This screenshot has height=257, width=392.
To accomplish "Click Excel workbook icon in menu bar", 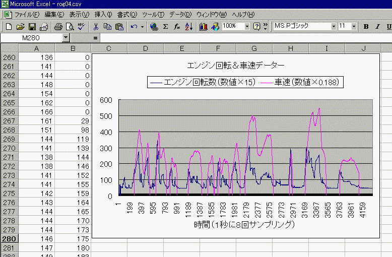I will [8, 14].
